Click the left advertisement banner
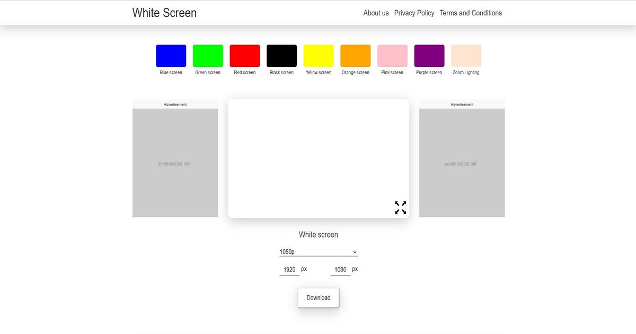The height and width of the screenshot is (334, 636). pyautogui.click(x=175, y=162)
